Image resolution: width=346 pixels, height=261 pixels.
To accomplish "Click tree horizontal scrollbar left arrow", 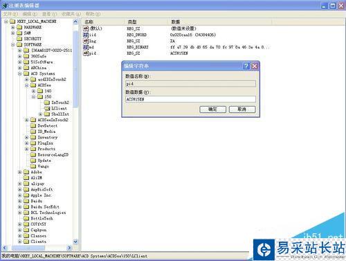I will 5,248.
